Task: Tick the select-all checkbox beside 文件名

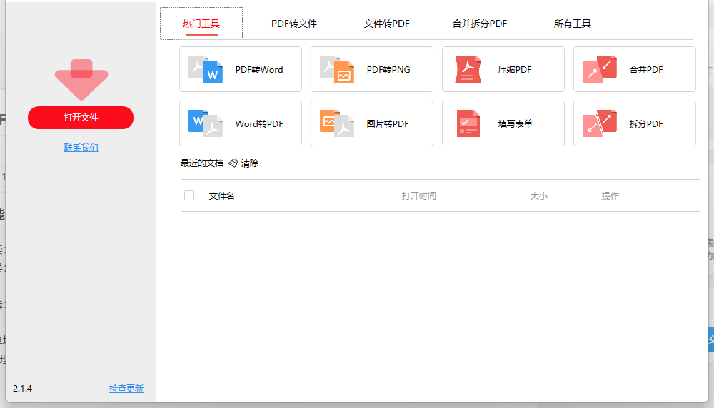Action: pos(189,195)
